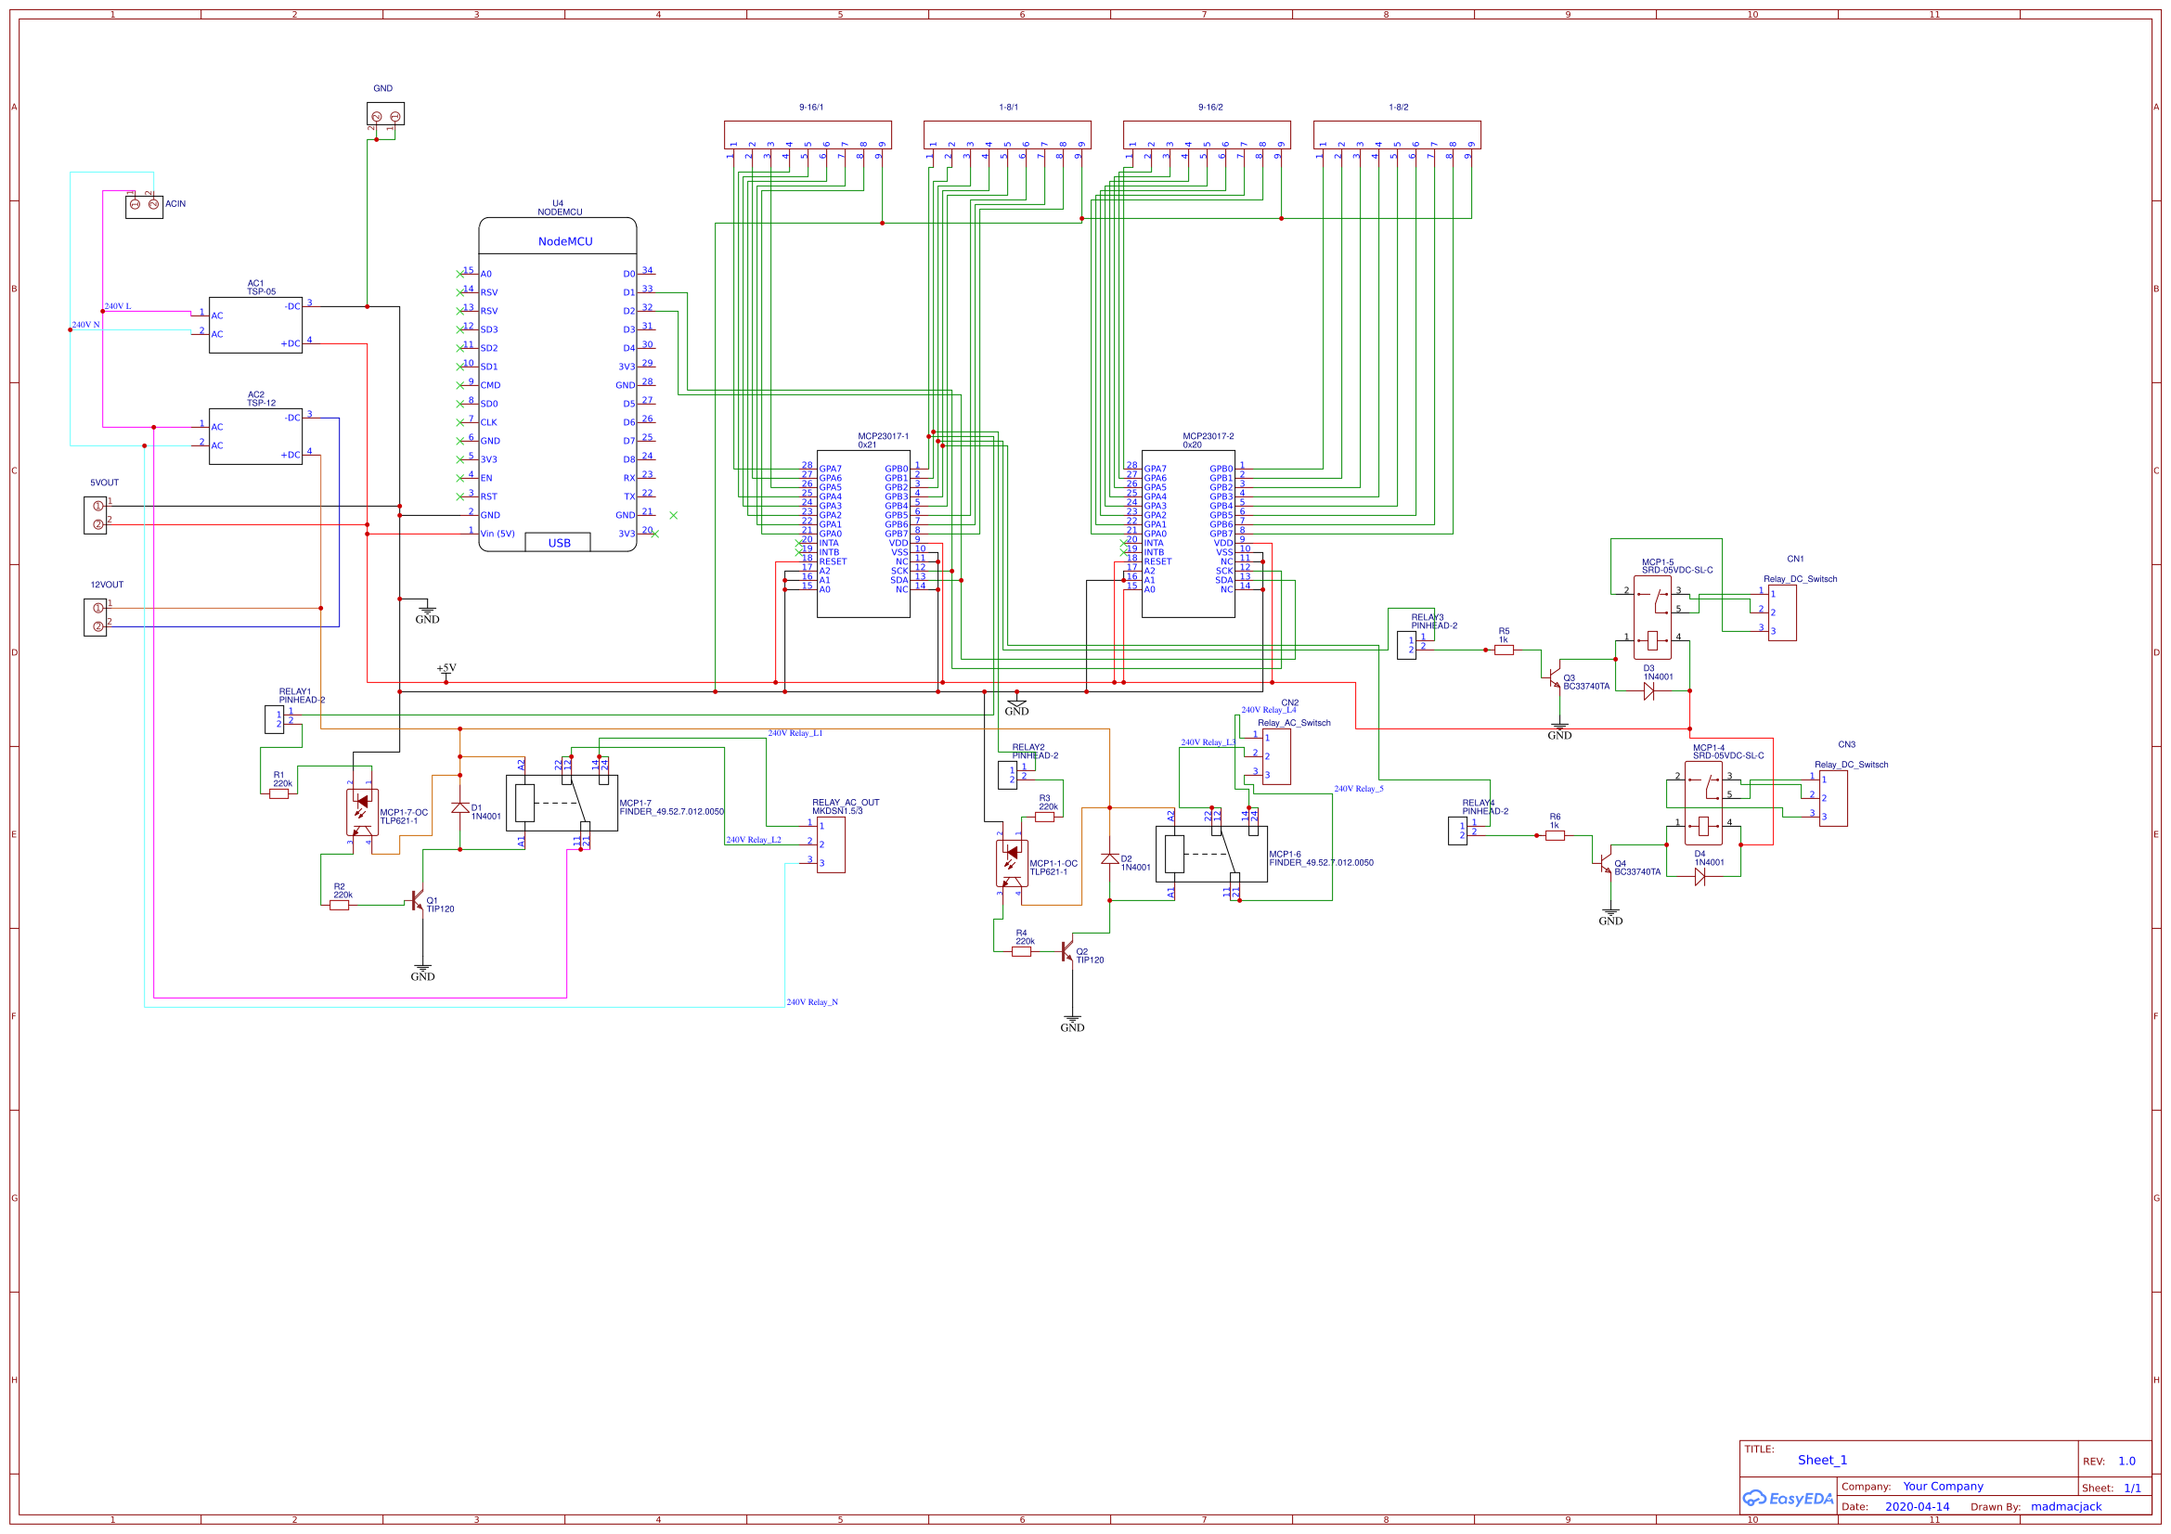Select the ACIN terminal connector
This screenshot has width=2171, height=1534.
[x=143, y=204]
